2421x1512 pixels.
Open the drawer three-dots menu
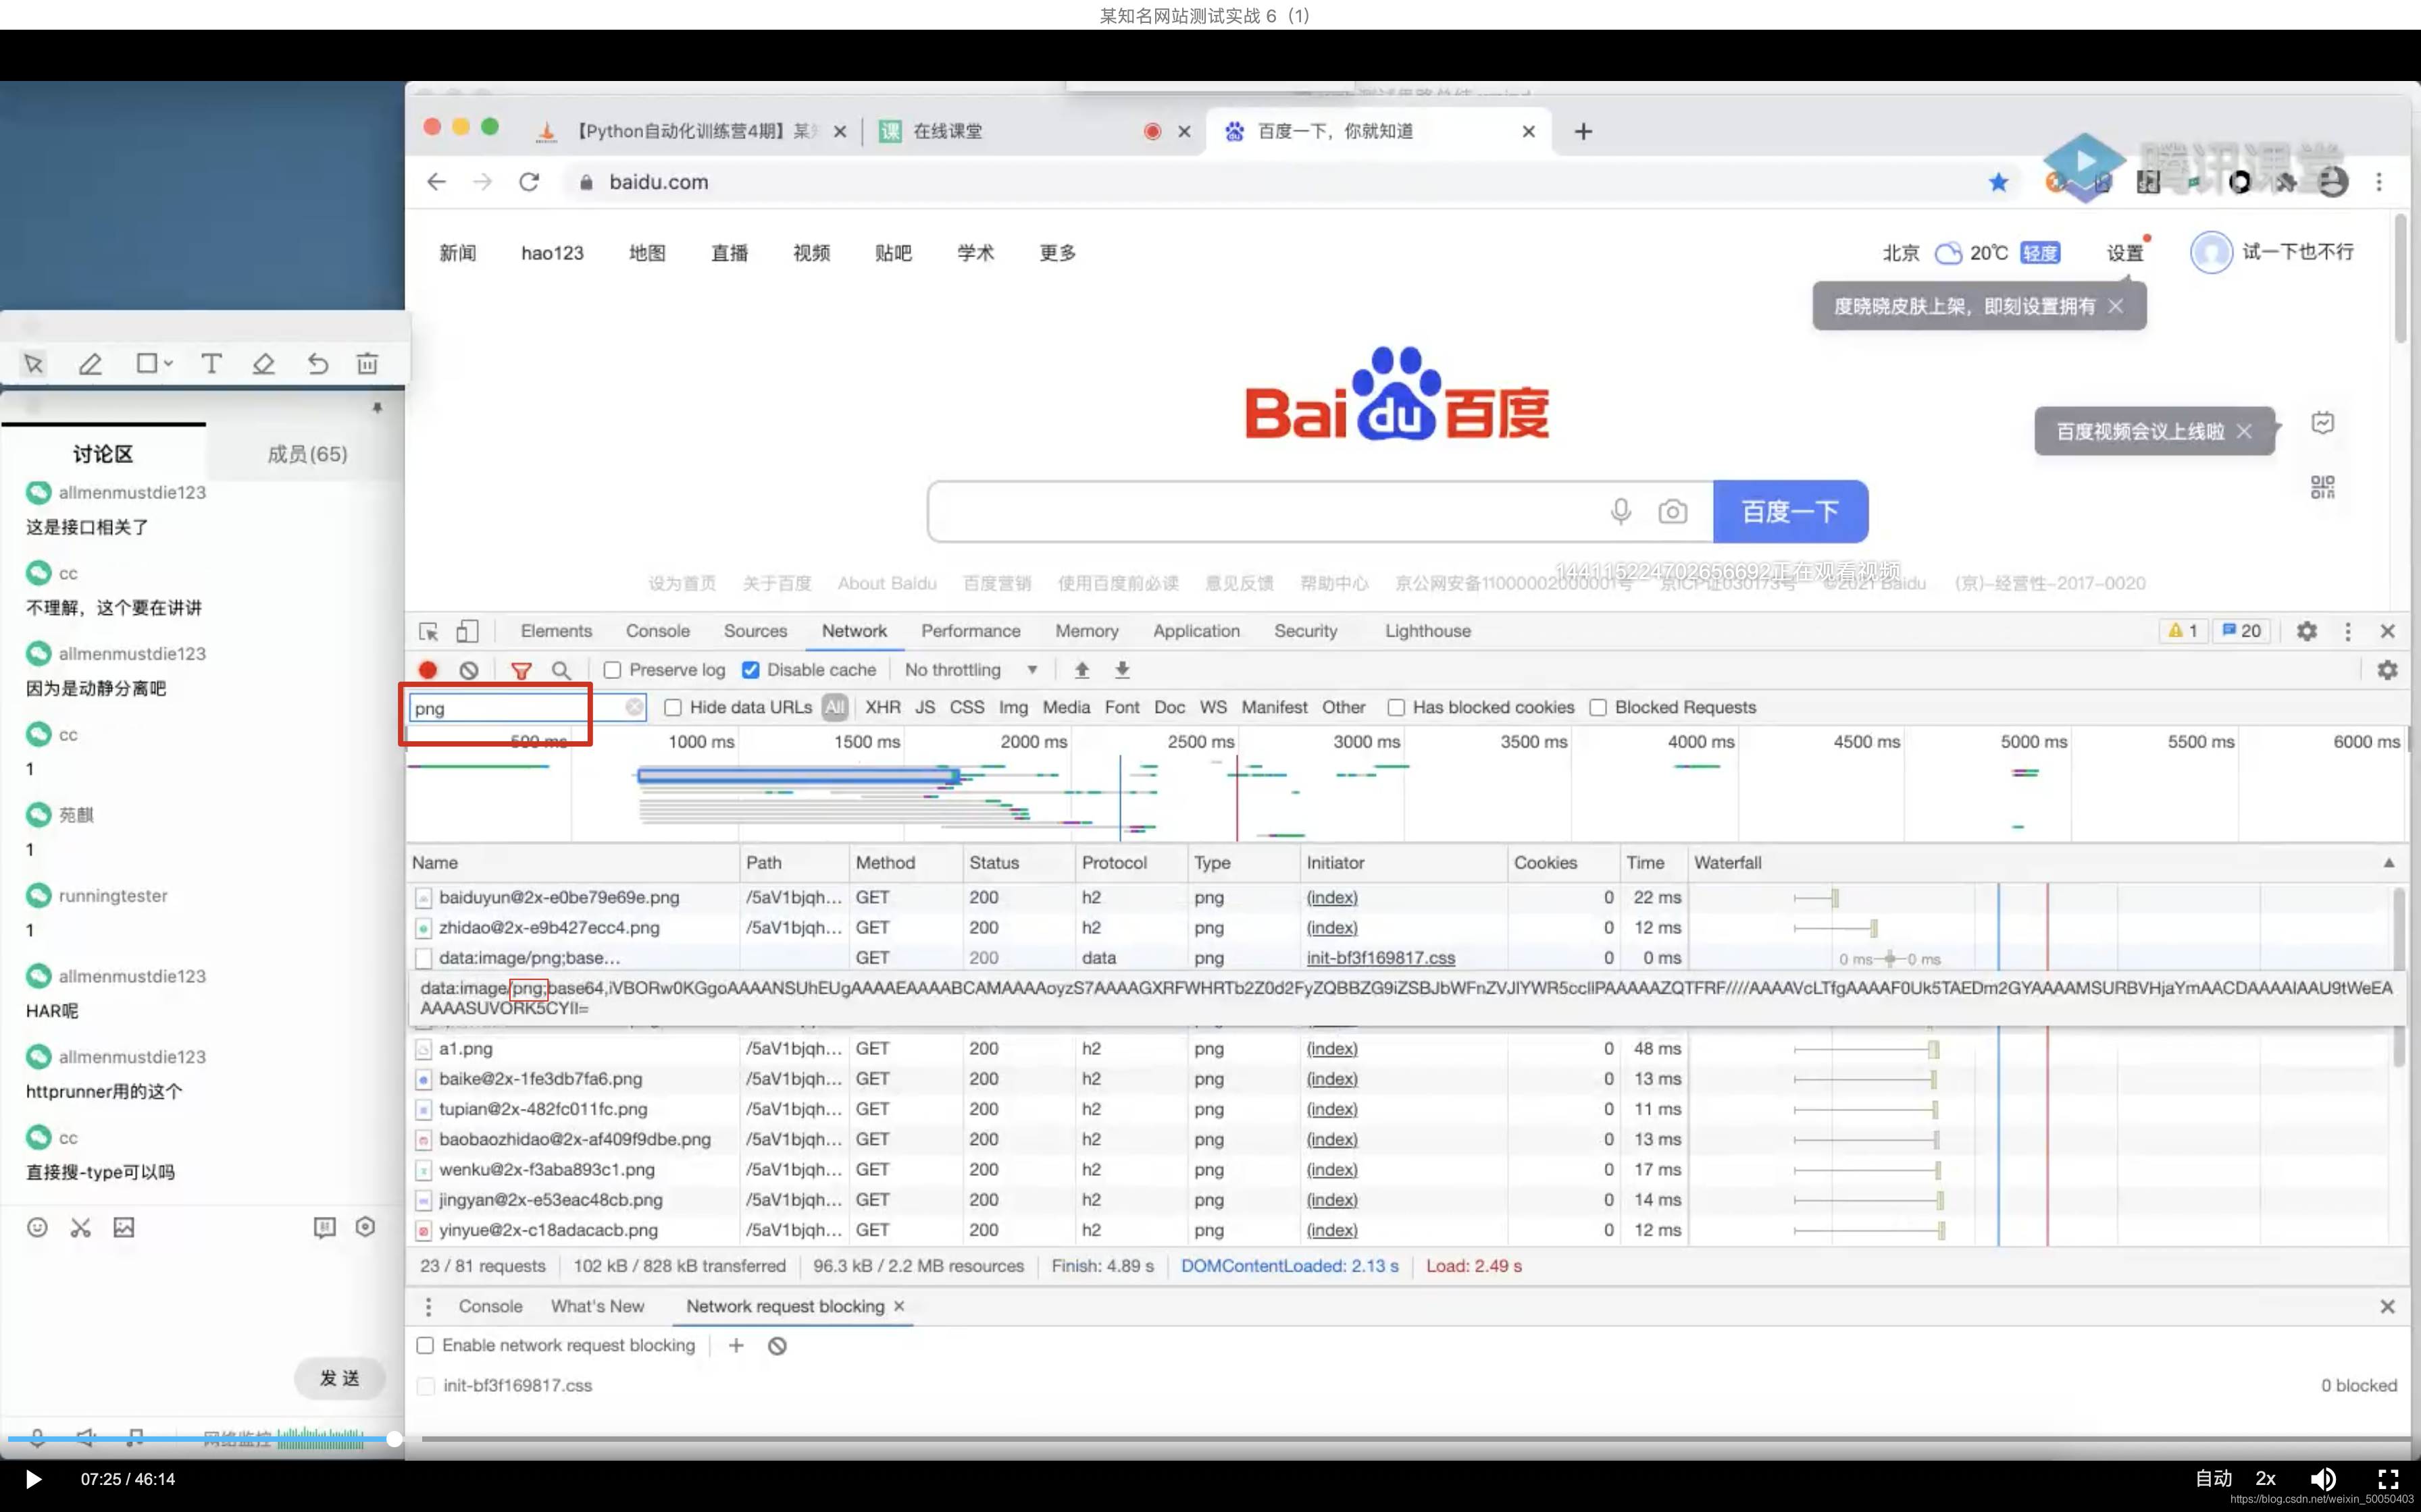[428, 1307]
